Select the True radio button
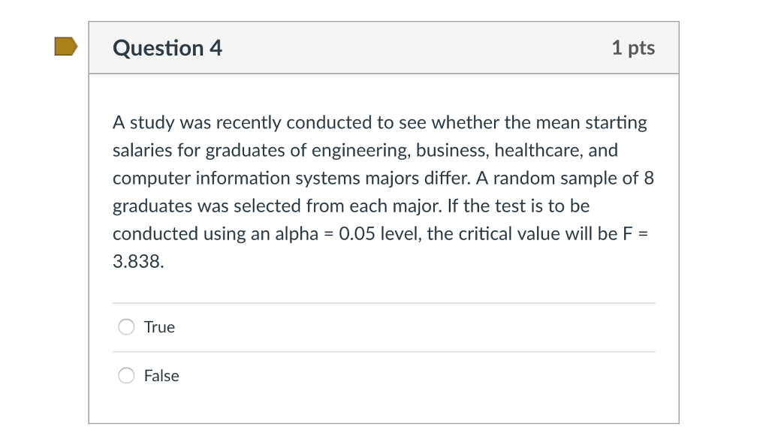This screenshot has width=769, height=445. 127,327
